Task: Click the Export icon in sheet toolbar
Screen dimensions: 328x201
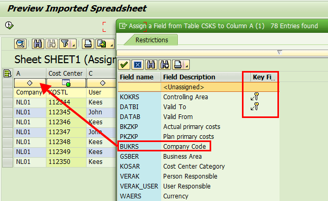Action: point(102,44)
